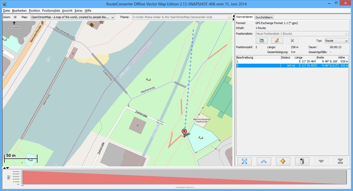
Task: Click the move position up arrow
Action: point(264,161)
